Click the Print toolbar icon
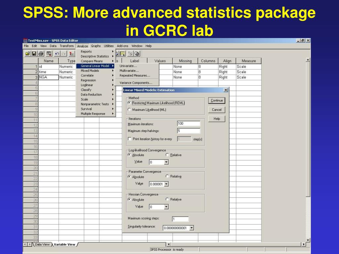The image size is (339, 254). coord(41,53)
